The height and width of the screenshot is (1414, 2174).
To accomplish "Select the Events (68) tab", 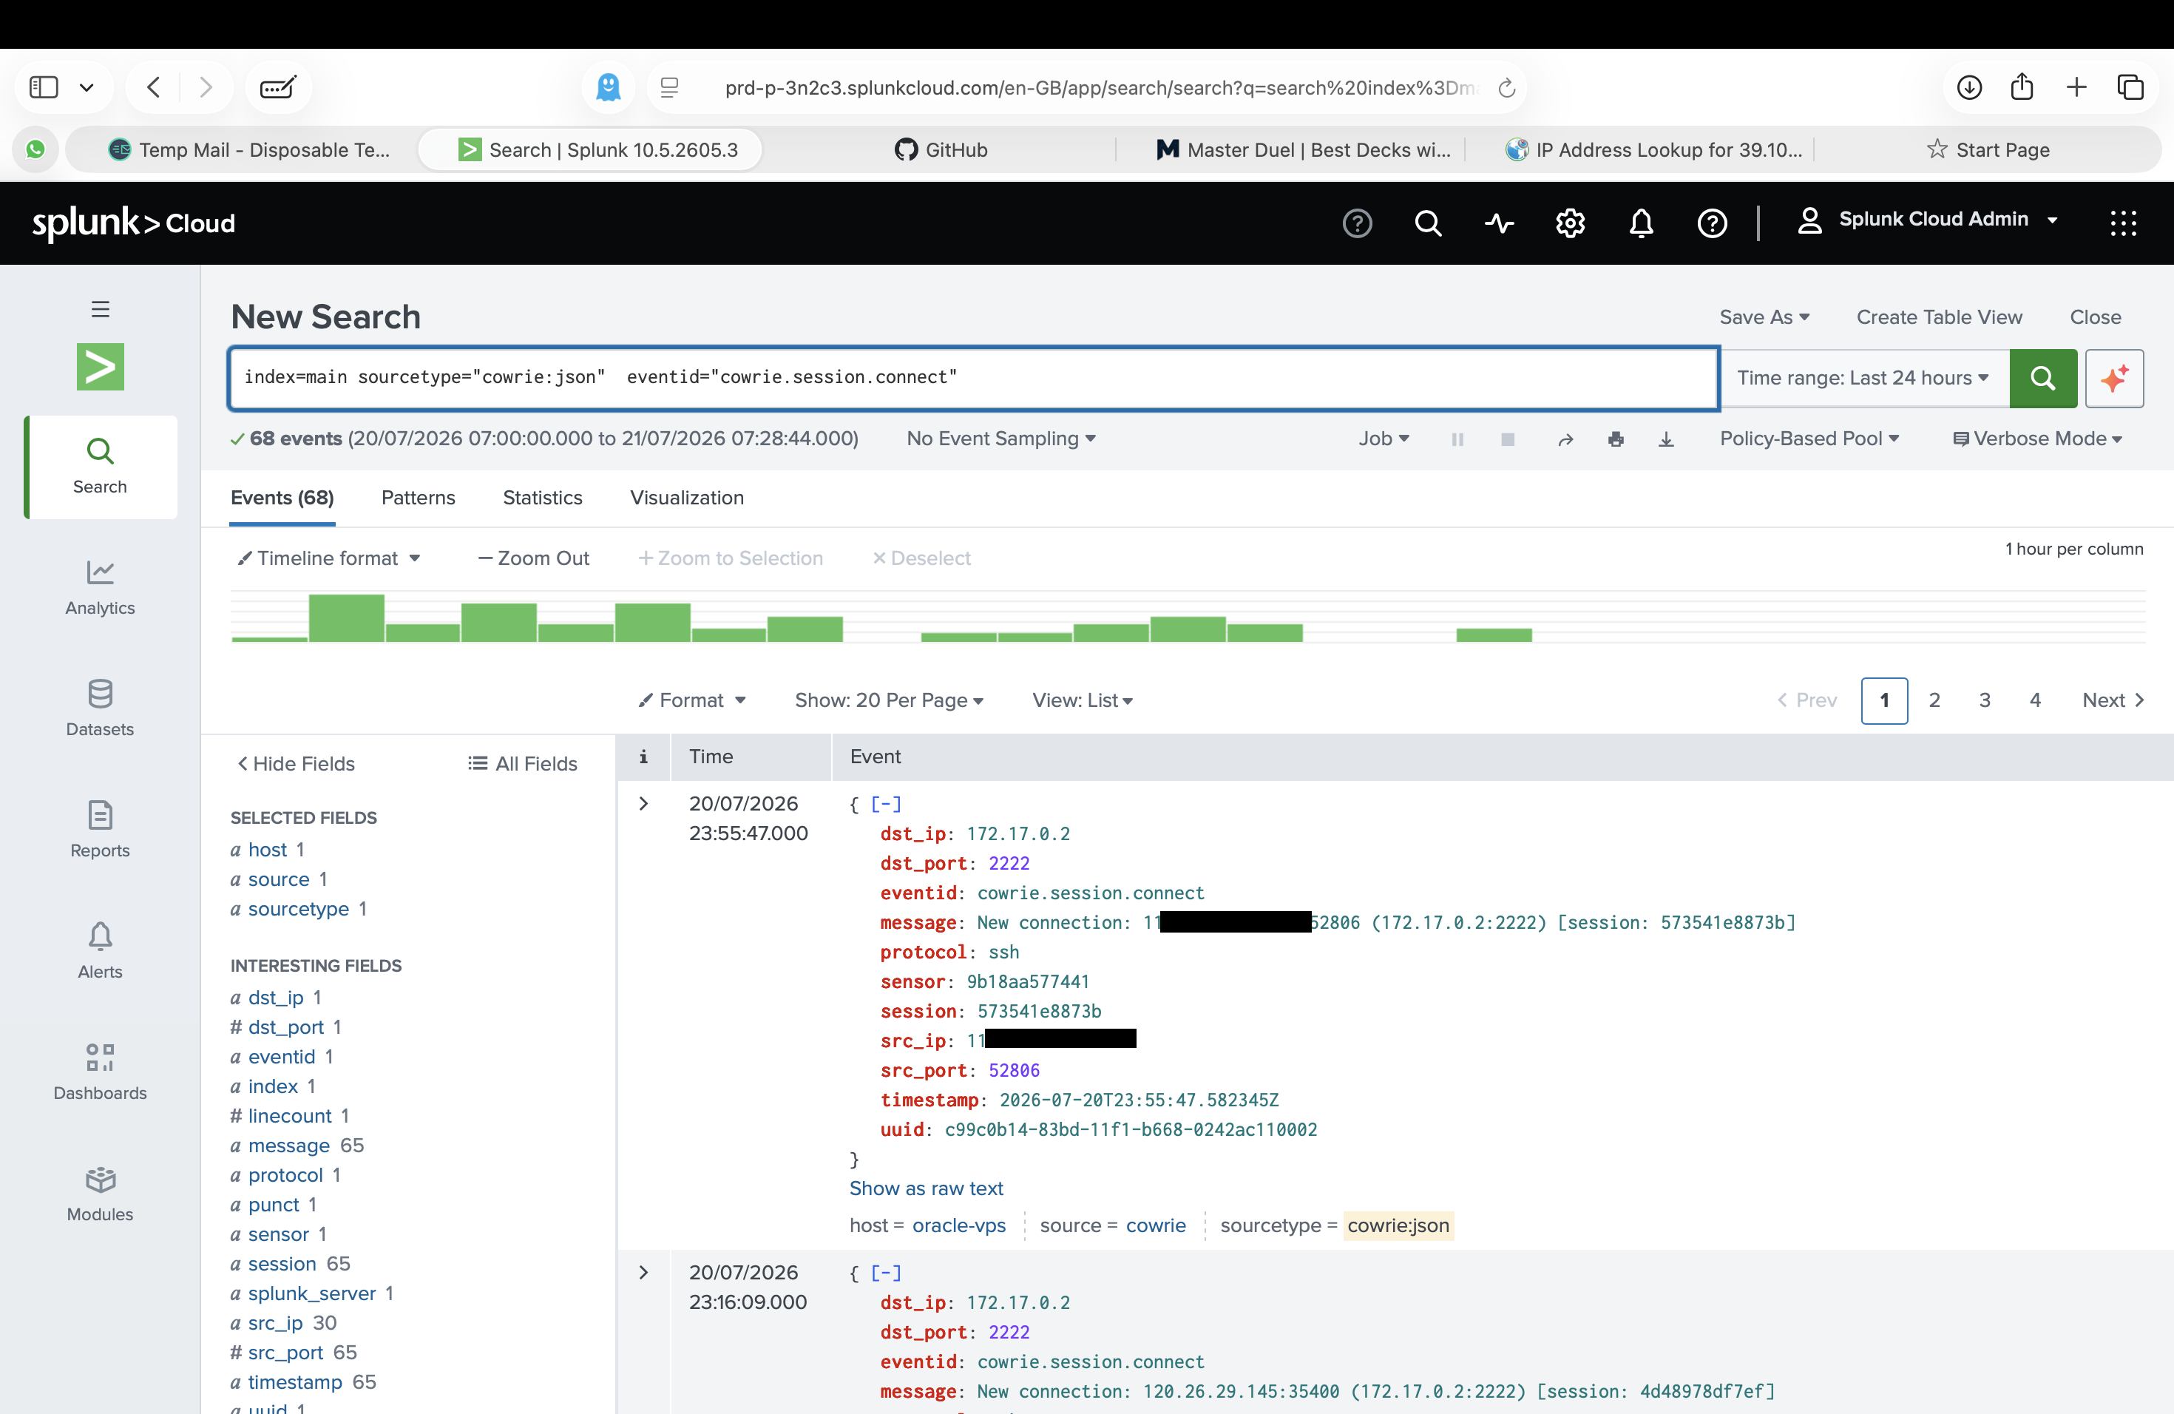I will [x=282, y=498].
